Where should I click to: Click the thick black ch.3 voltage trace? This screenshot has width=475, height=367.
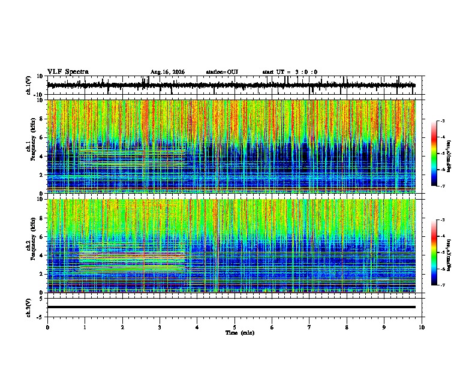click(231, 307)
